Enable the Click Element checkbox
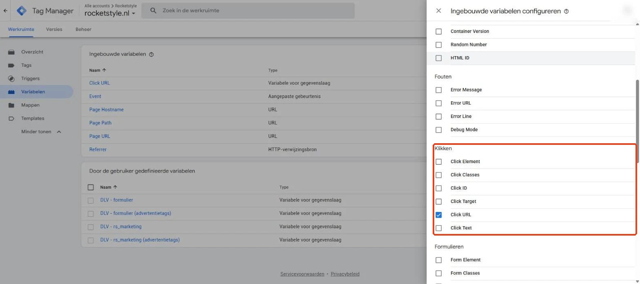This screenshot has width=640, height=284. [439, 162]
